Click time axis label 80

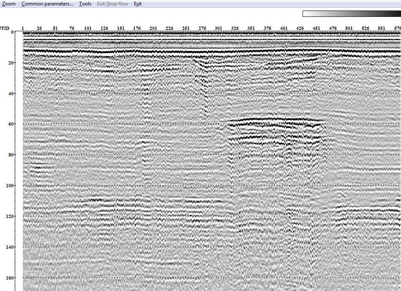[11, 155]
